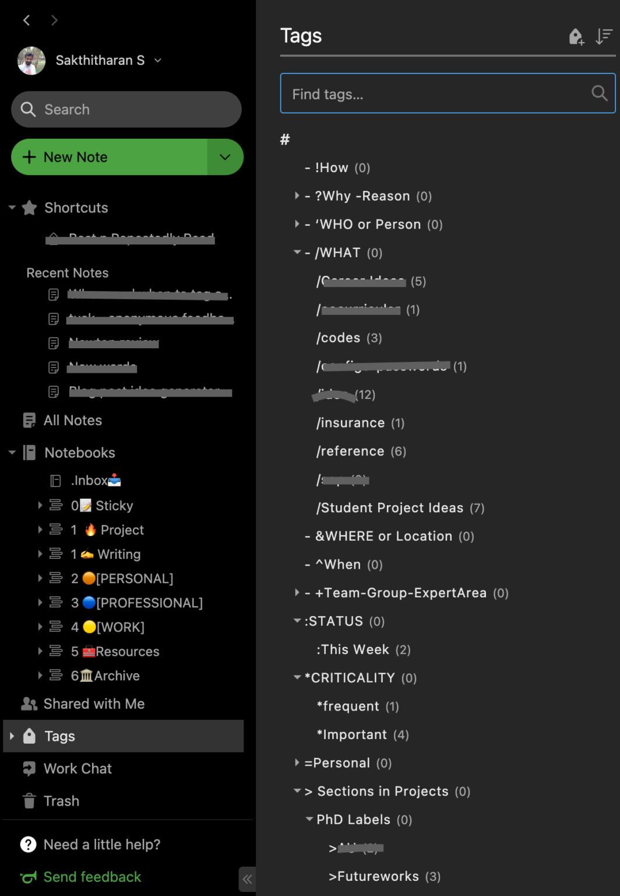Collapse the /WHAT tag group

(297, 253)
